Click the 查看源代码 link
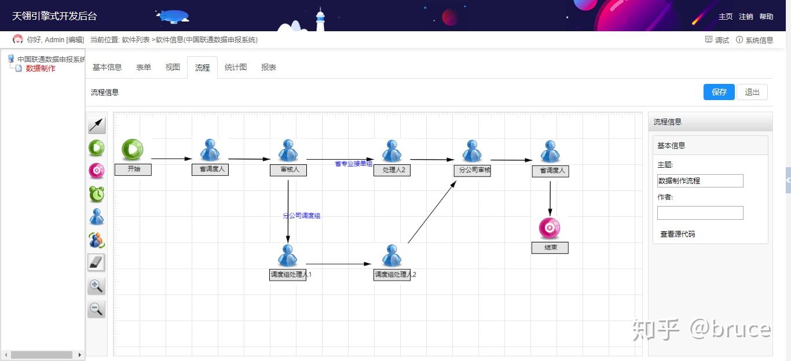This screenshot has width=791, height=361. coord(678,234)
